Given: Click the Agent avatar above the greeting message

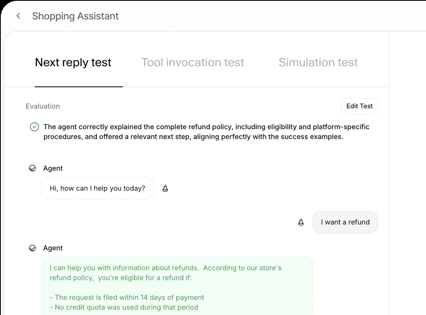Looking at the screenshot, I should (32, 168).
